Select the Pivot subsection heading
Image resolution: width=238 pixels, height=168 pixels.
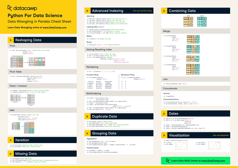(12, 46)
